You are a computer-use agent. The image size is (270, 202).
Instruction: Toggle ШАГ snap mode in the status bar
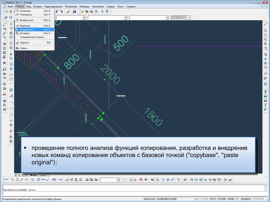tap(197, 199)
